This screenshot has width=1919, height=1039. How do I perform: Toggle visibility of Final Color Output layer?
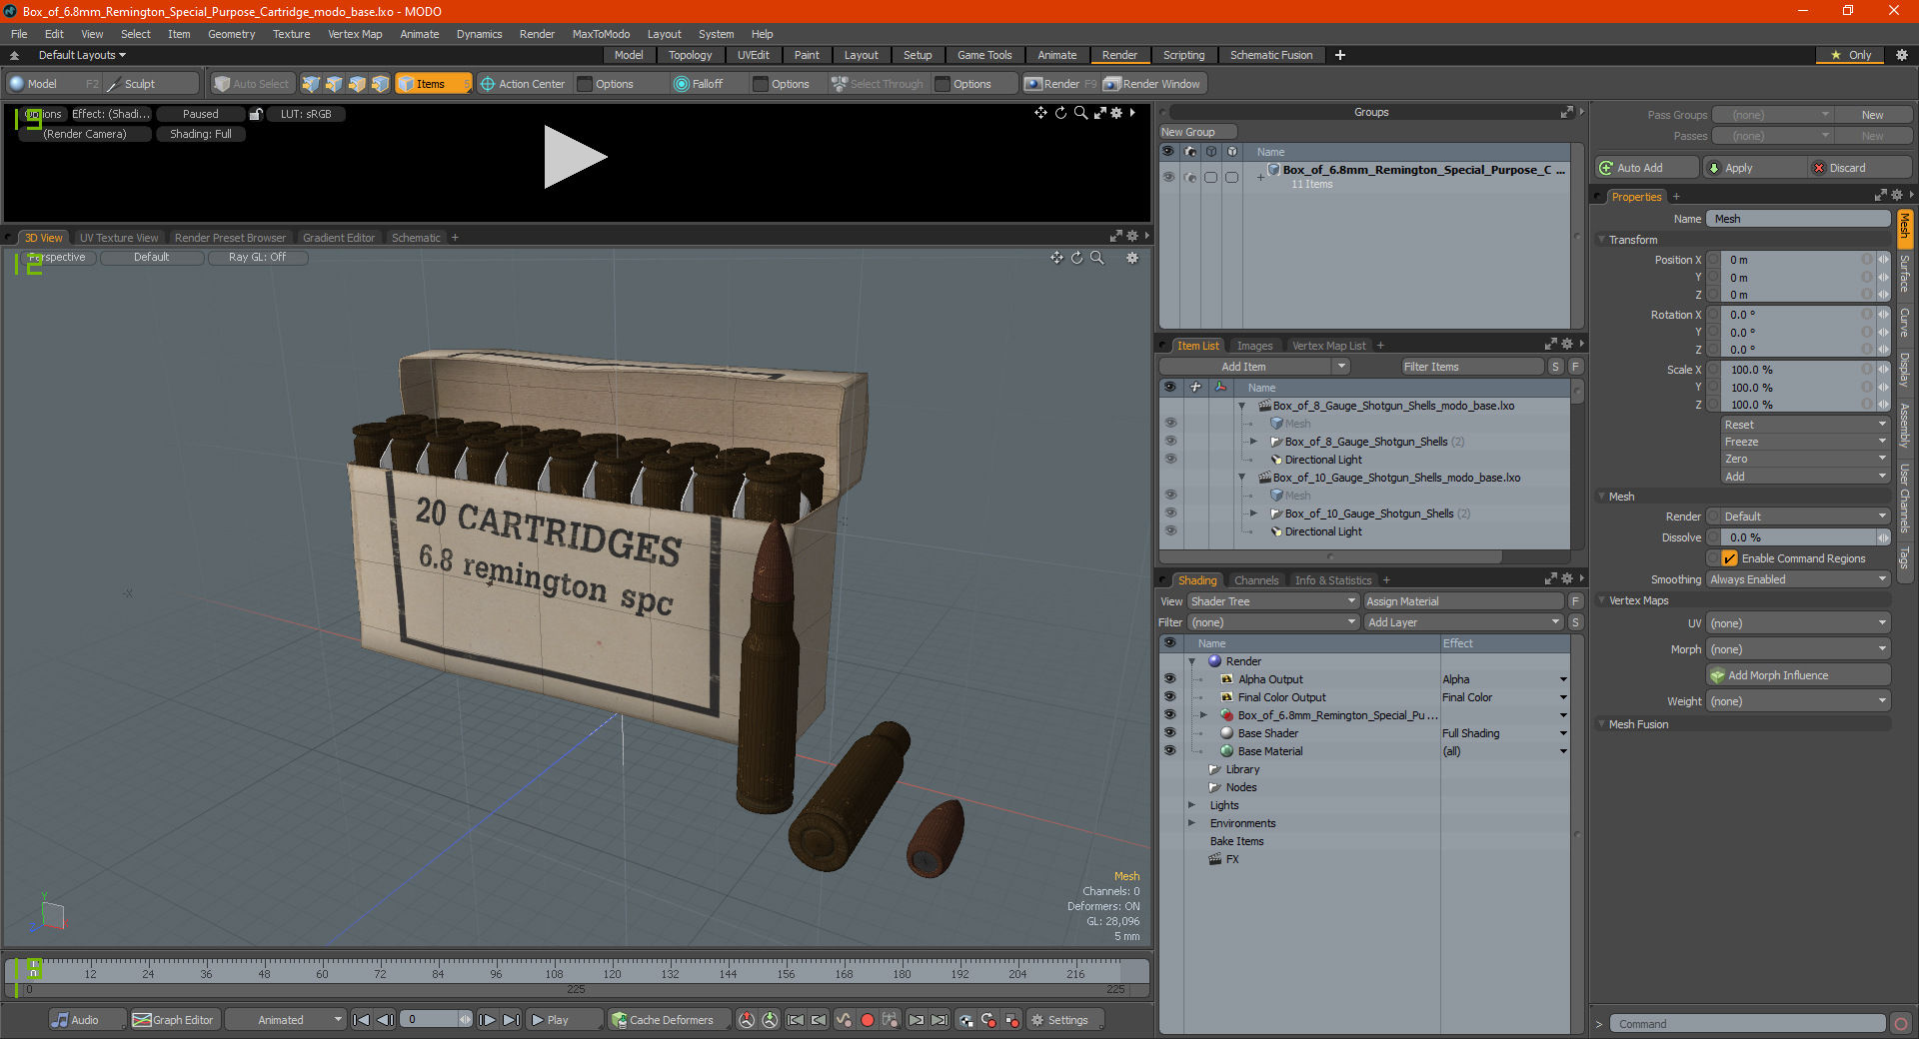[1169, 697]
